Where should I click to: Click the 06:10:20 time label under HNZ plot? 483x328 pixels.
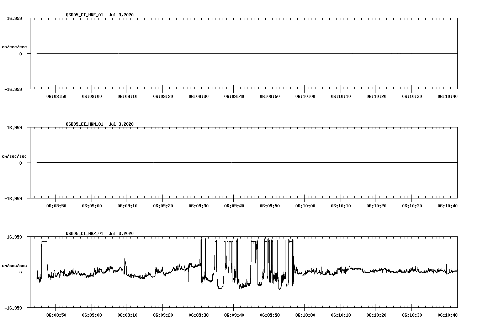coord(376,315)
